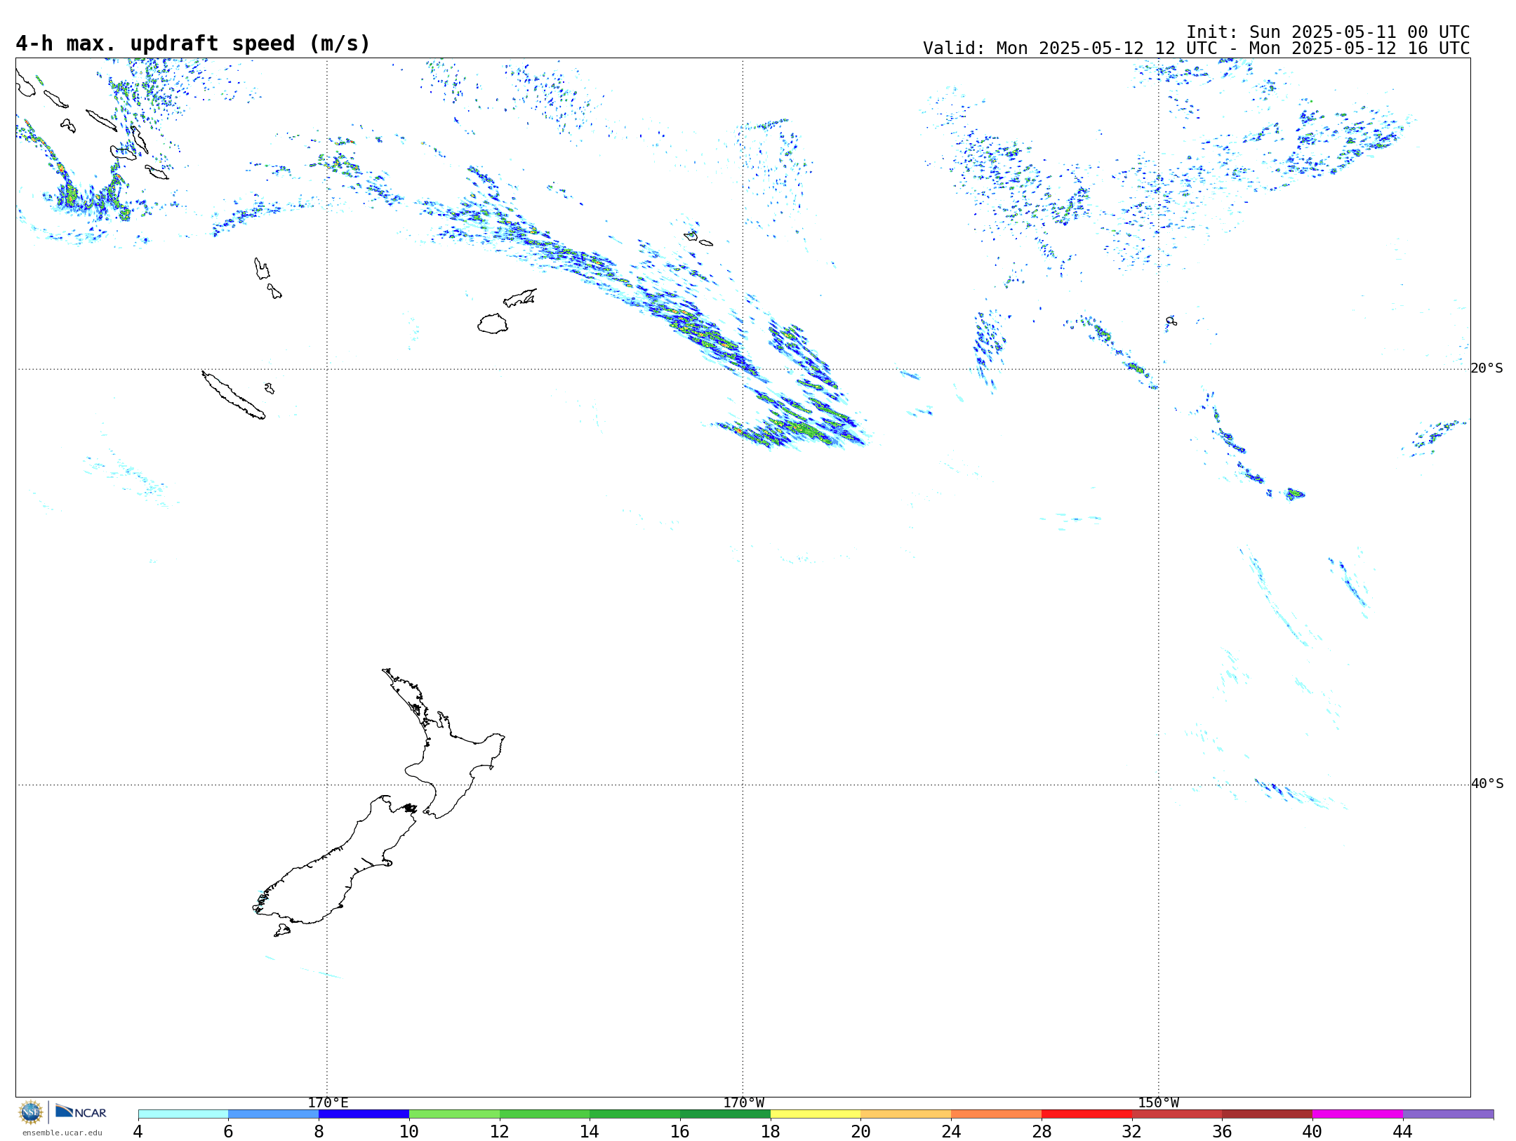Click the colorbar tick label 4
1516x1141 pixels.
pos(138,1132)
